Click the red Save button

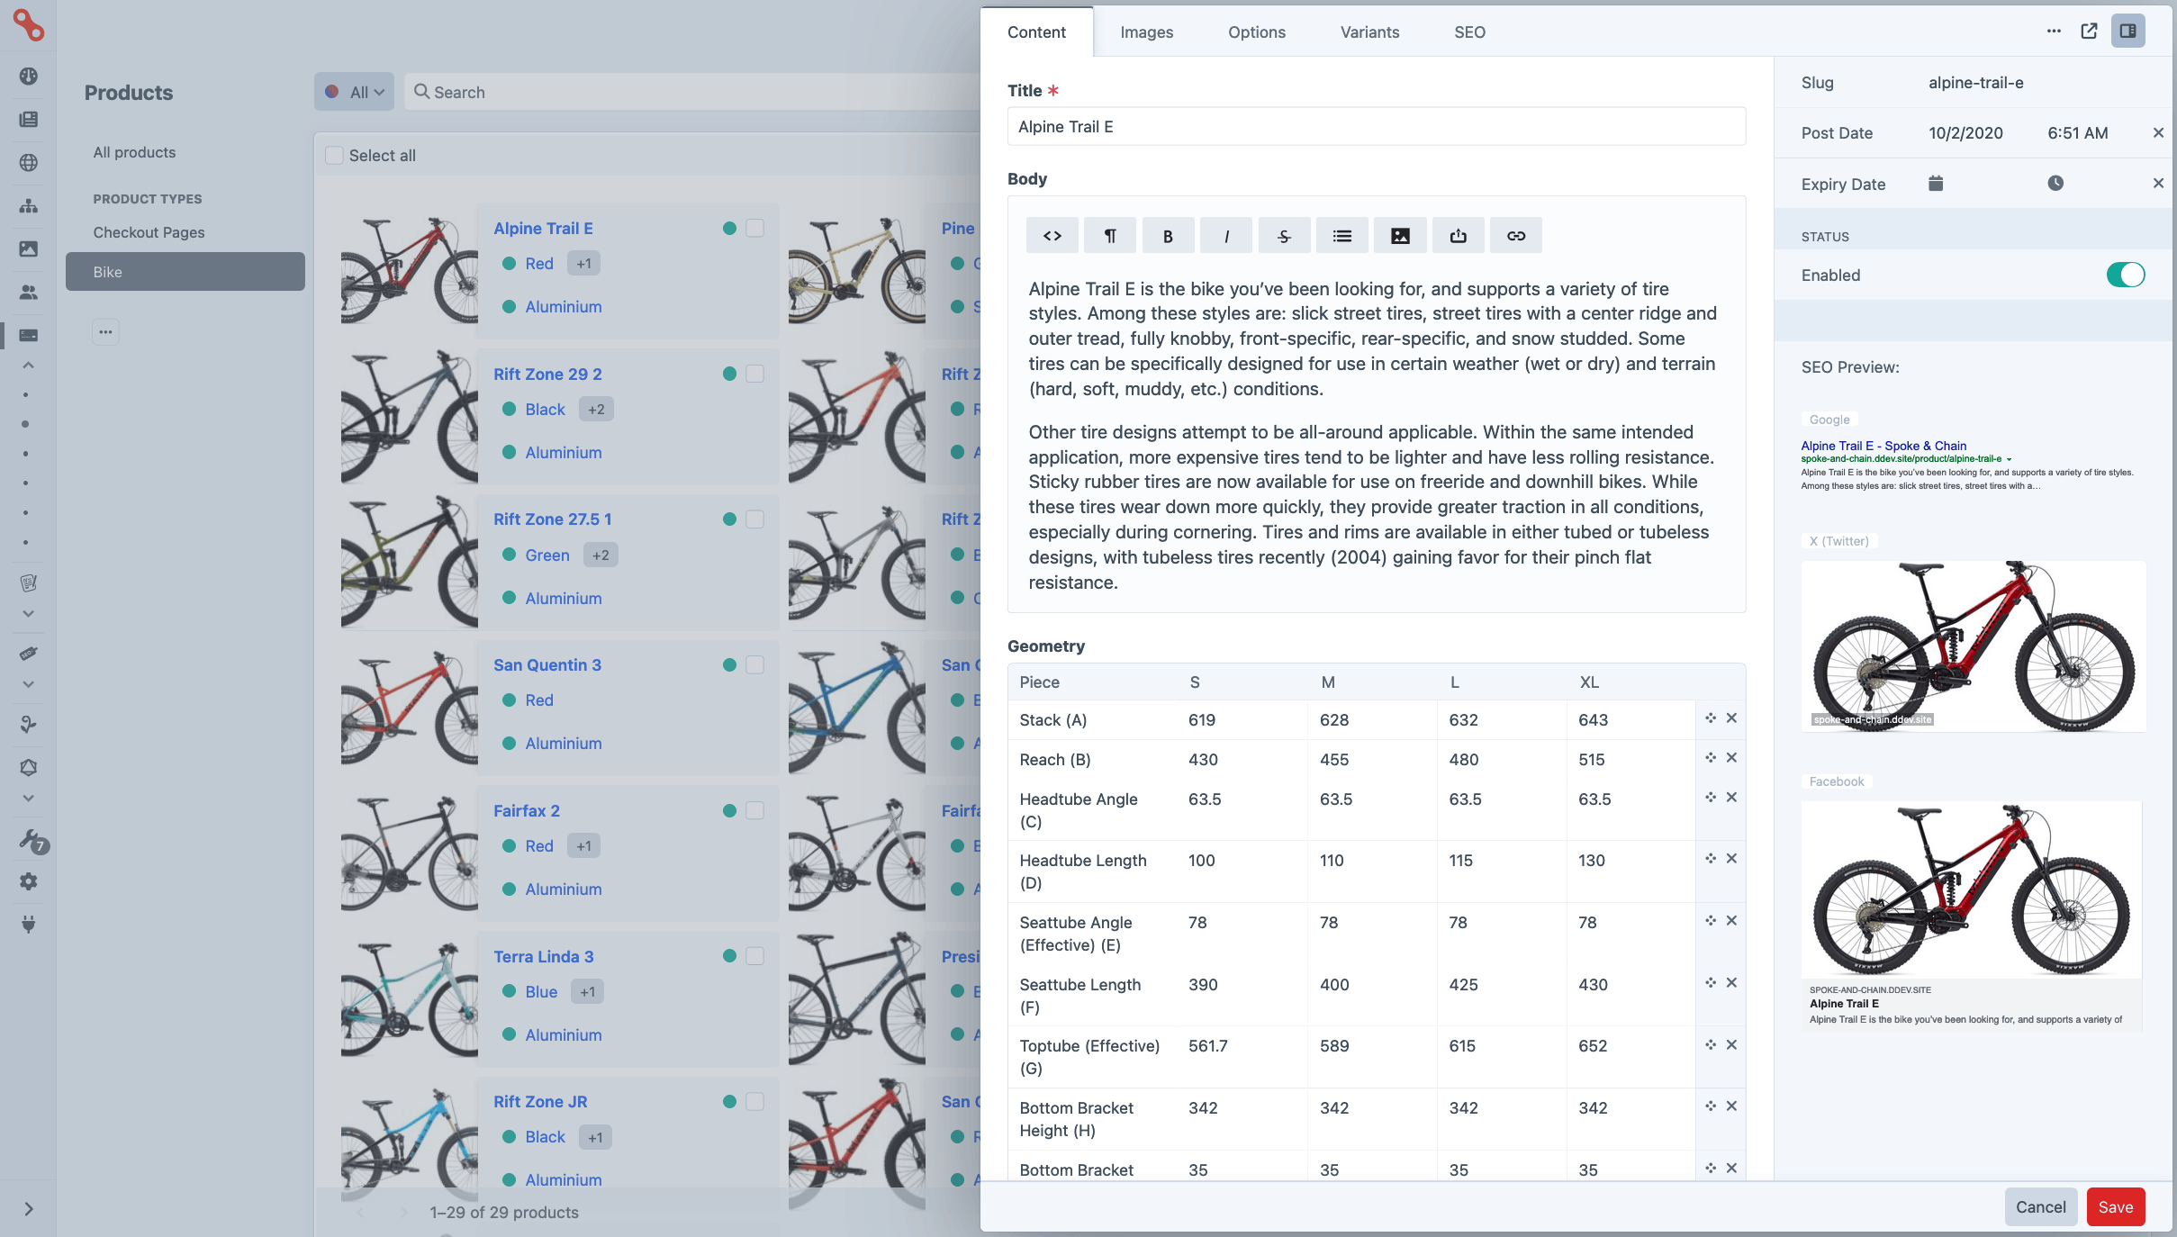pyautogui.click(x=2115, y=1207)
